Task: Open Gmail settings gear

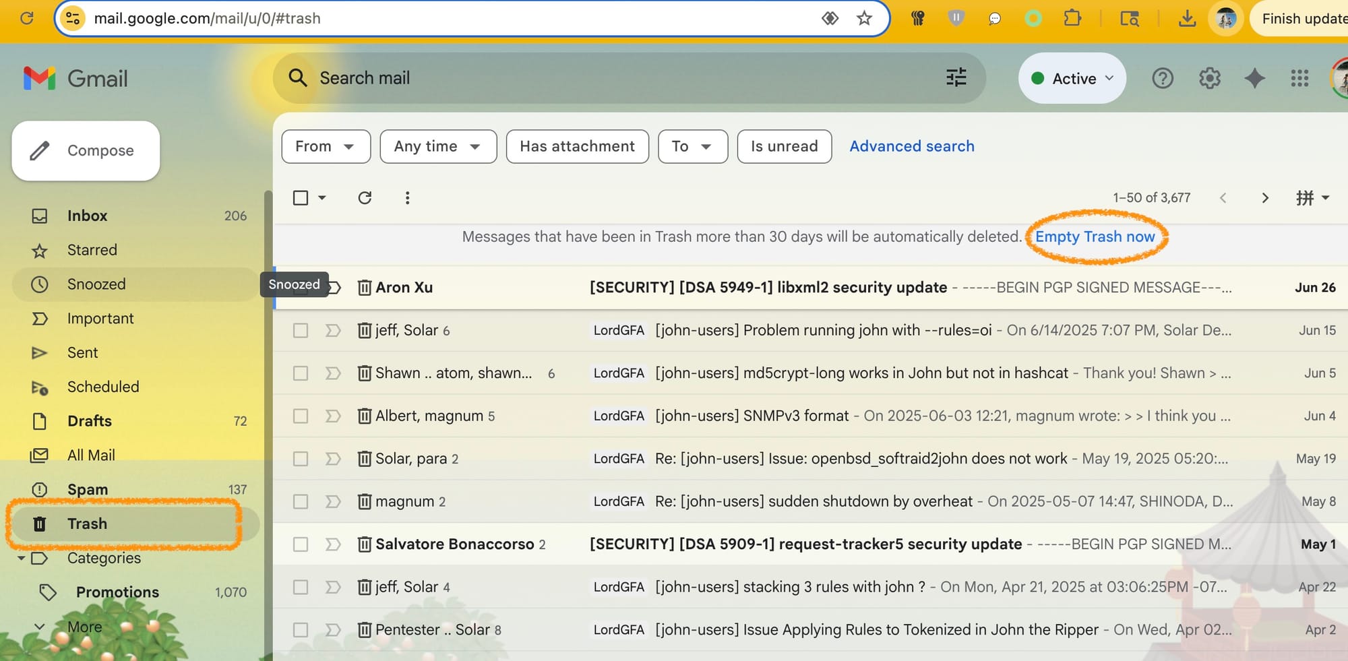Action: [x=1210, y=78]
